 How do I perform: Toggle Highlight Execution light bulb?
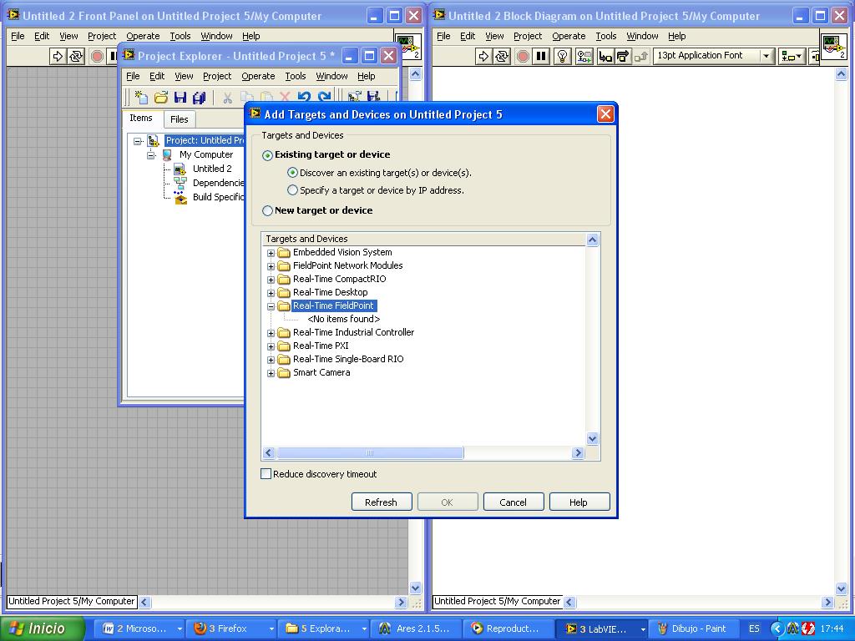563,56
